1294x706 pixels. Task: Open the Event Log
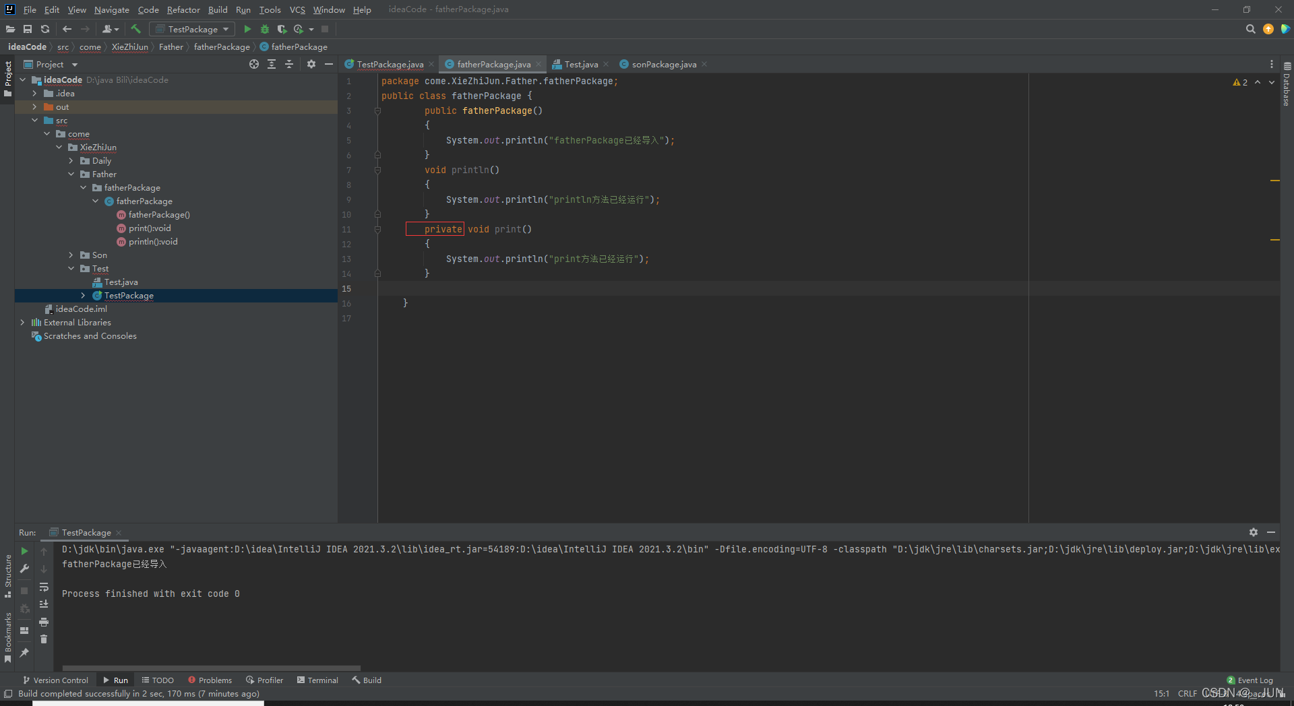click(1250, 680)
